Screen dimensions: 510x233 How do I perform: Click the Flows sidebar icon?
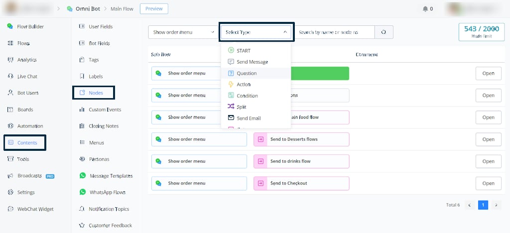tap(10, 43)
